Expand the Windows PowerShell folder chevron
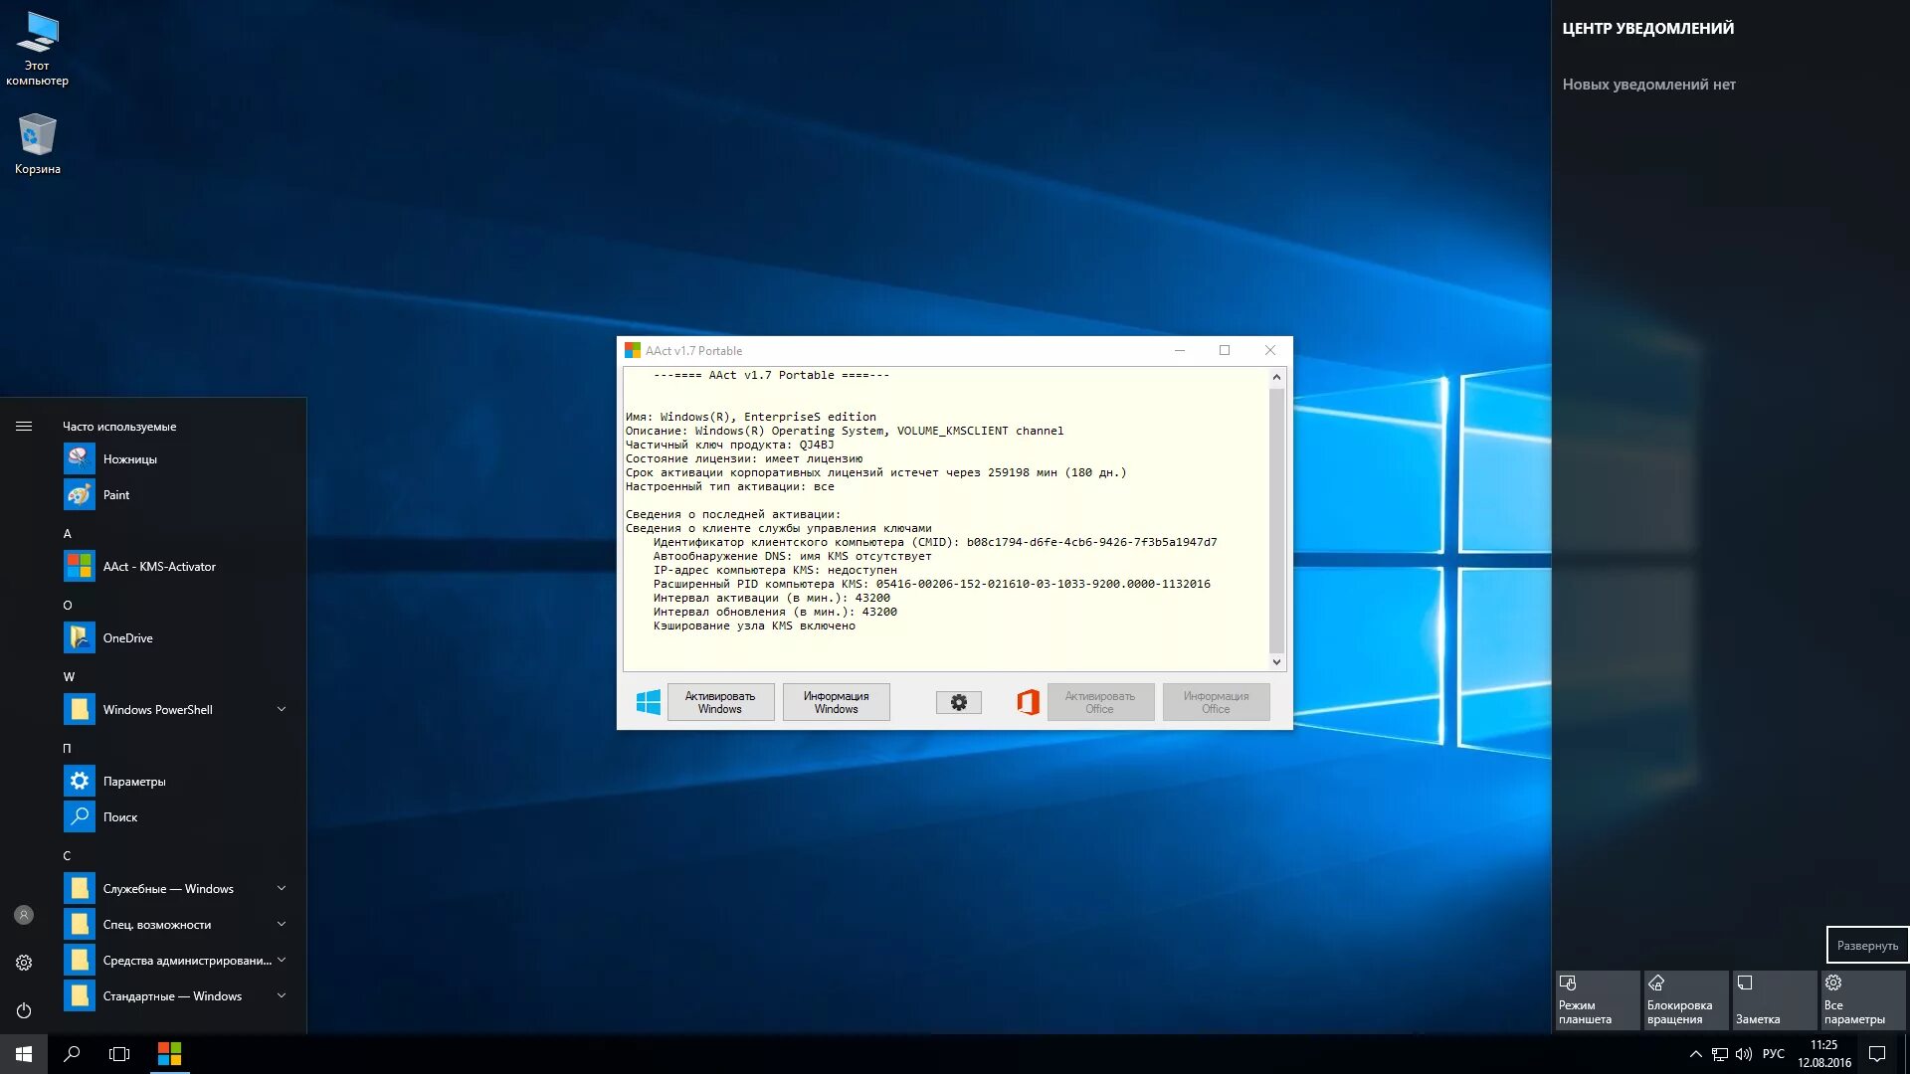This screenshot has width=1910, height=1074. (x=282, y=710)
